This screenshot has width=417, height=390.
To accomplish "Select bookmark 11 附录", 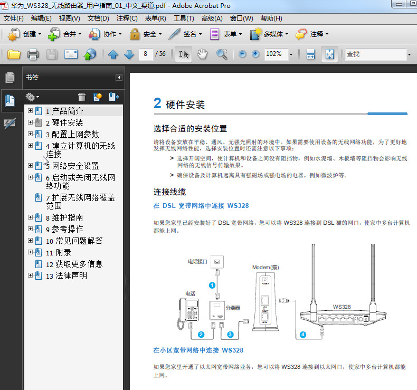I will pos(58,252).
